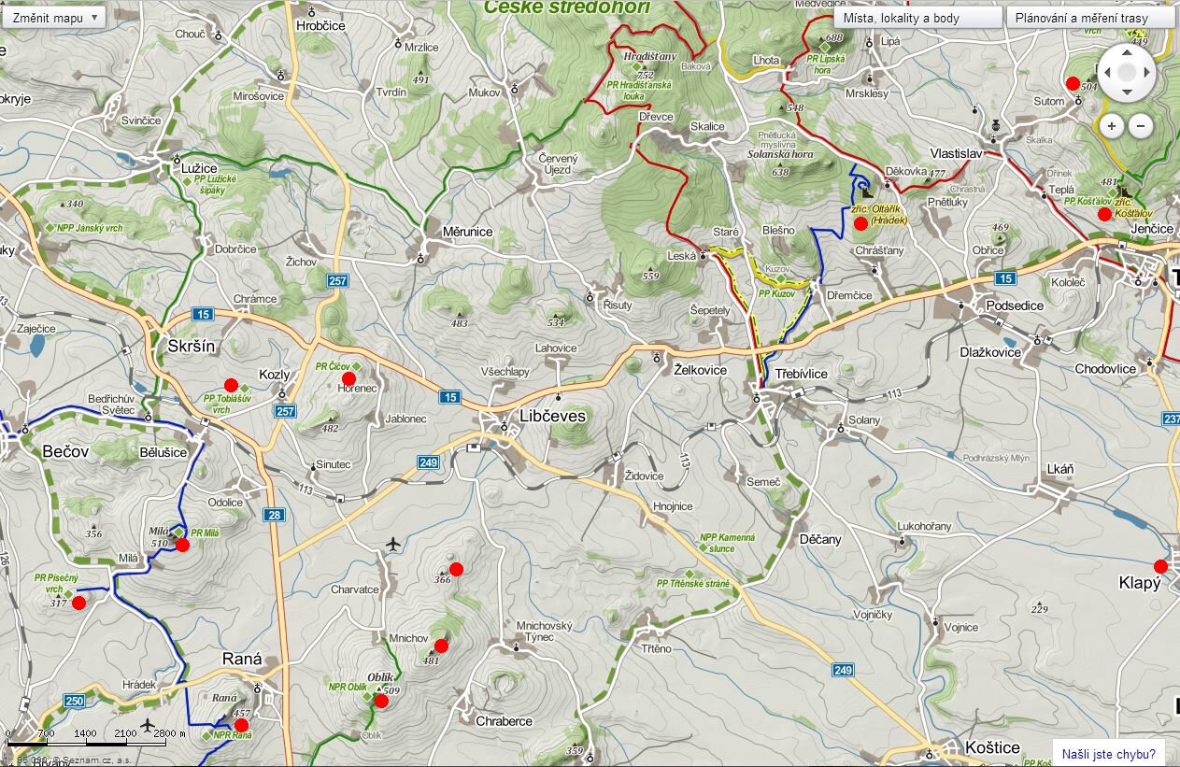Viewport: 1180px width, 767px height.
Task: Click the airplane airfield icon near Charvatce
Action: [x=393, y=543]
